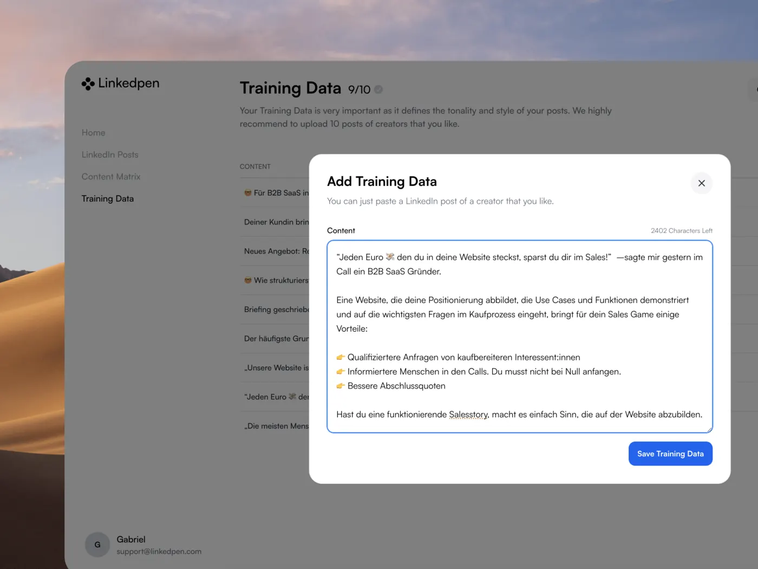Click the 'Training Data' page heading
The width and height of the screenshot is (758, 569).
(x=290, y=88)
